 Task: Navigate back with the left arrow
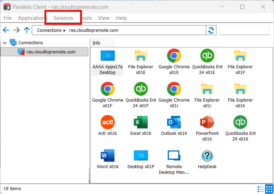coord(6,30)
